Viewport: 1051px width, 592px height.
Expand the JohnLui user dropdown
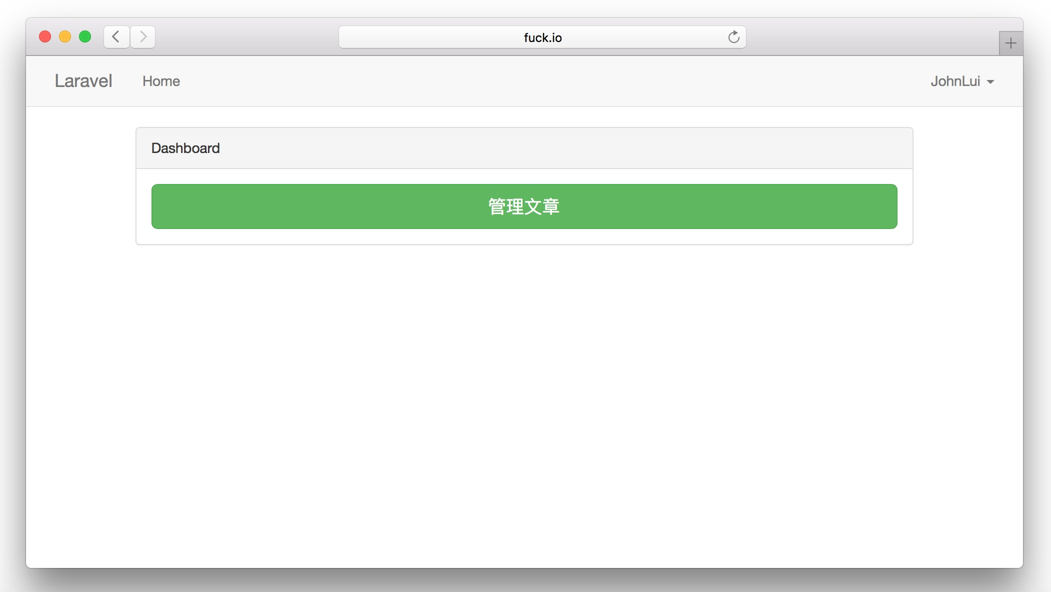click(x=955, y=81)
